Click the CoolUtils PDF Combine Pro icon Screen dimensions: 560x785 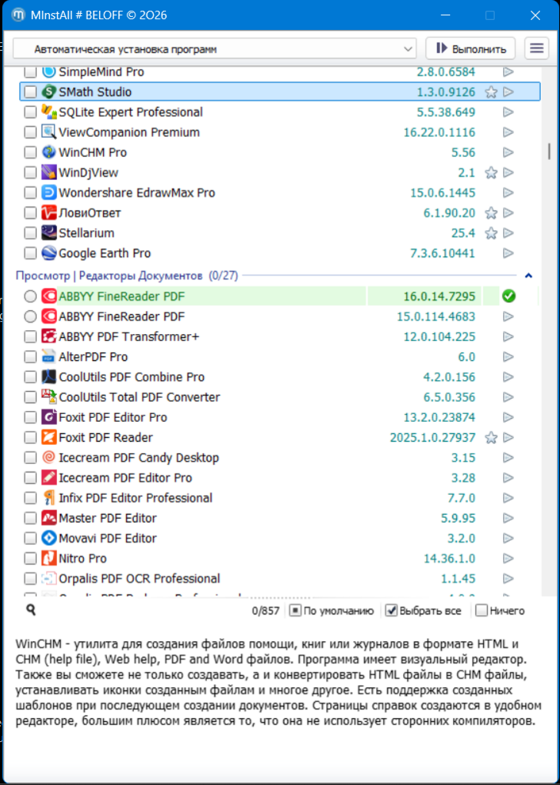[x=48, y=377]
